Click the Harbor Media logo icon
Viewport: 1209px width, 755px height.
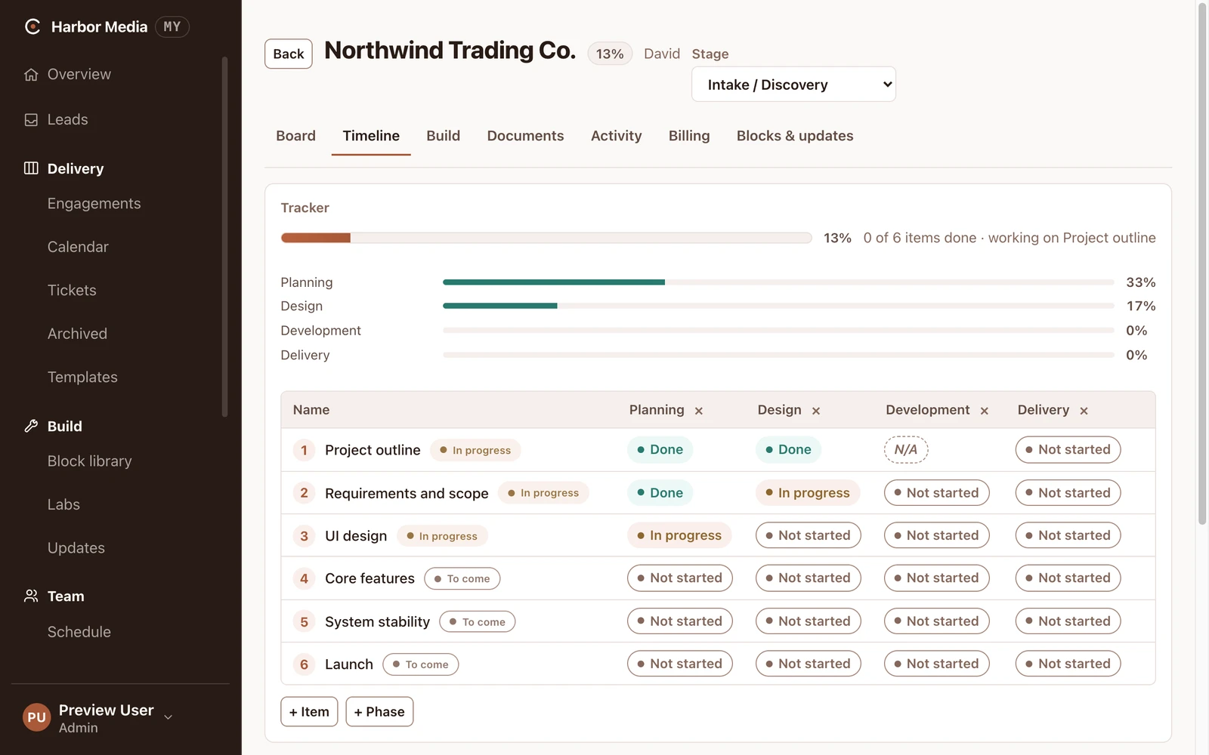32,26
